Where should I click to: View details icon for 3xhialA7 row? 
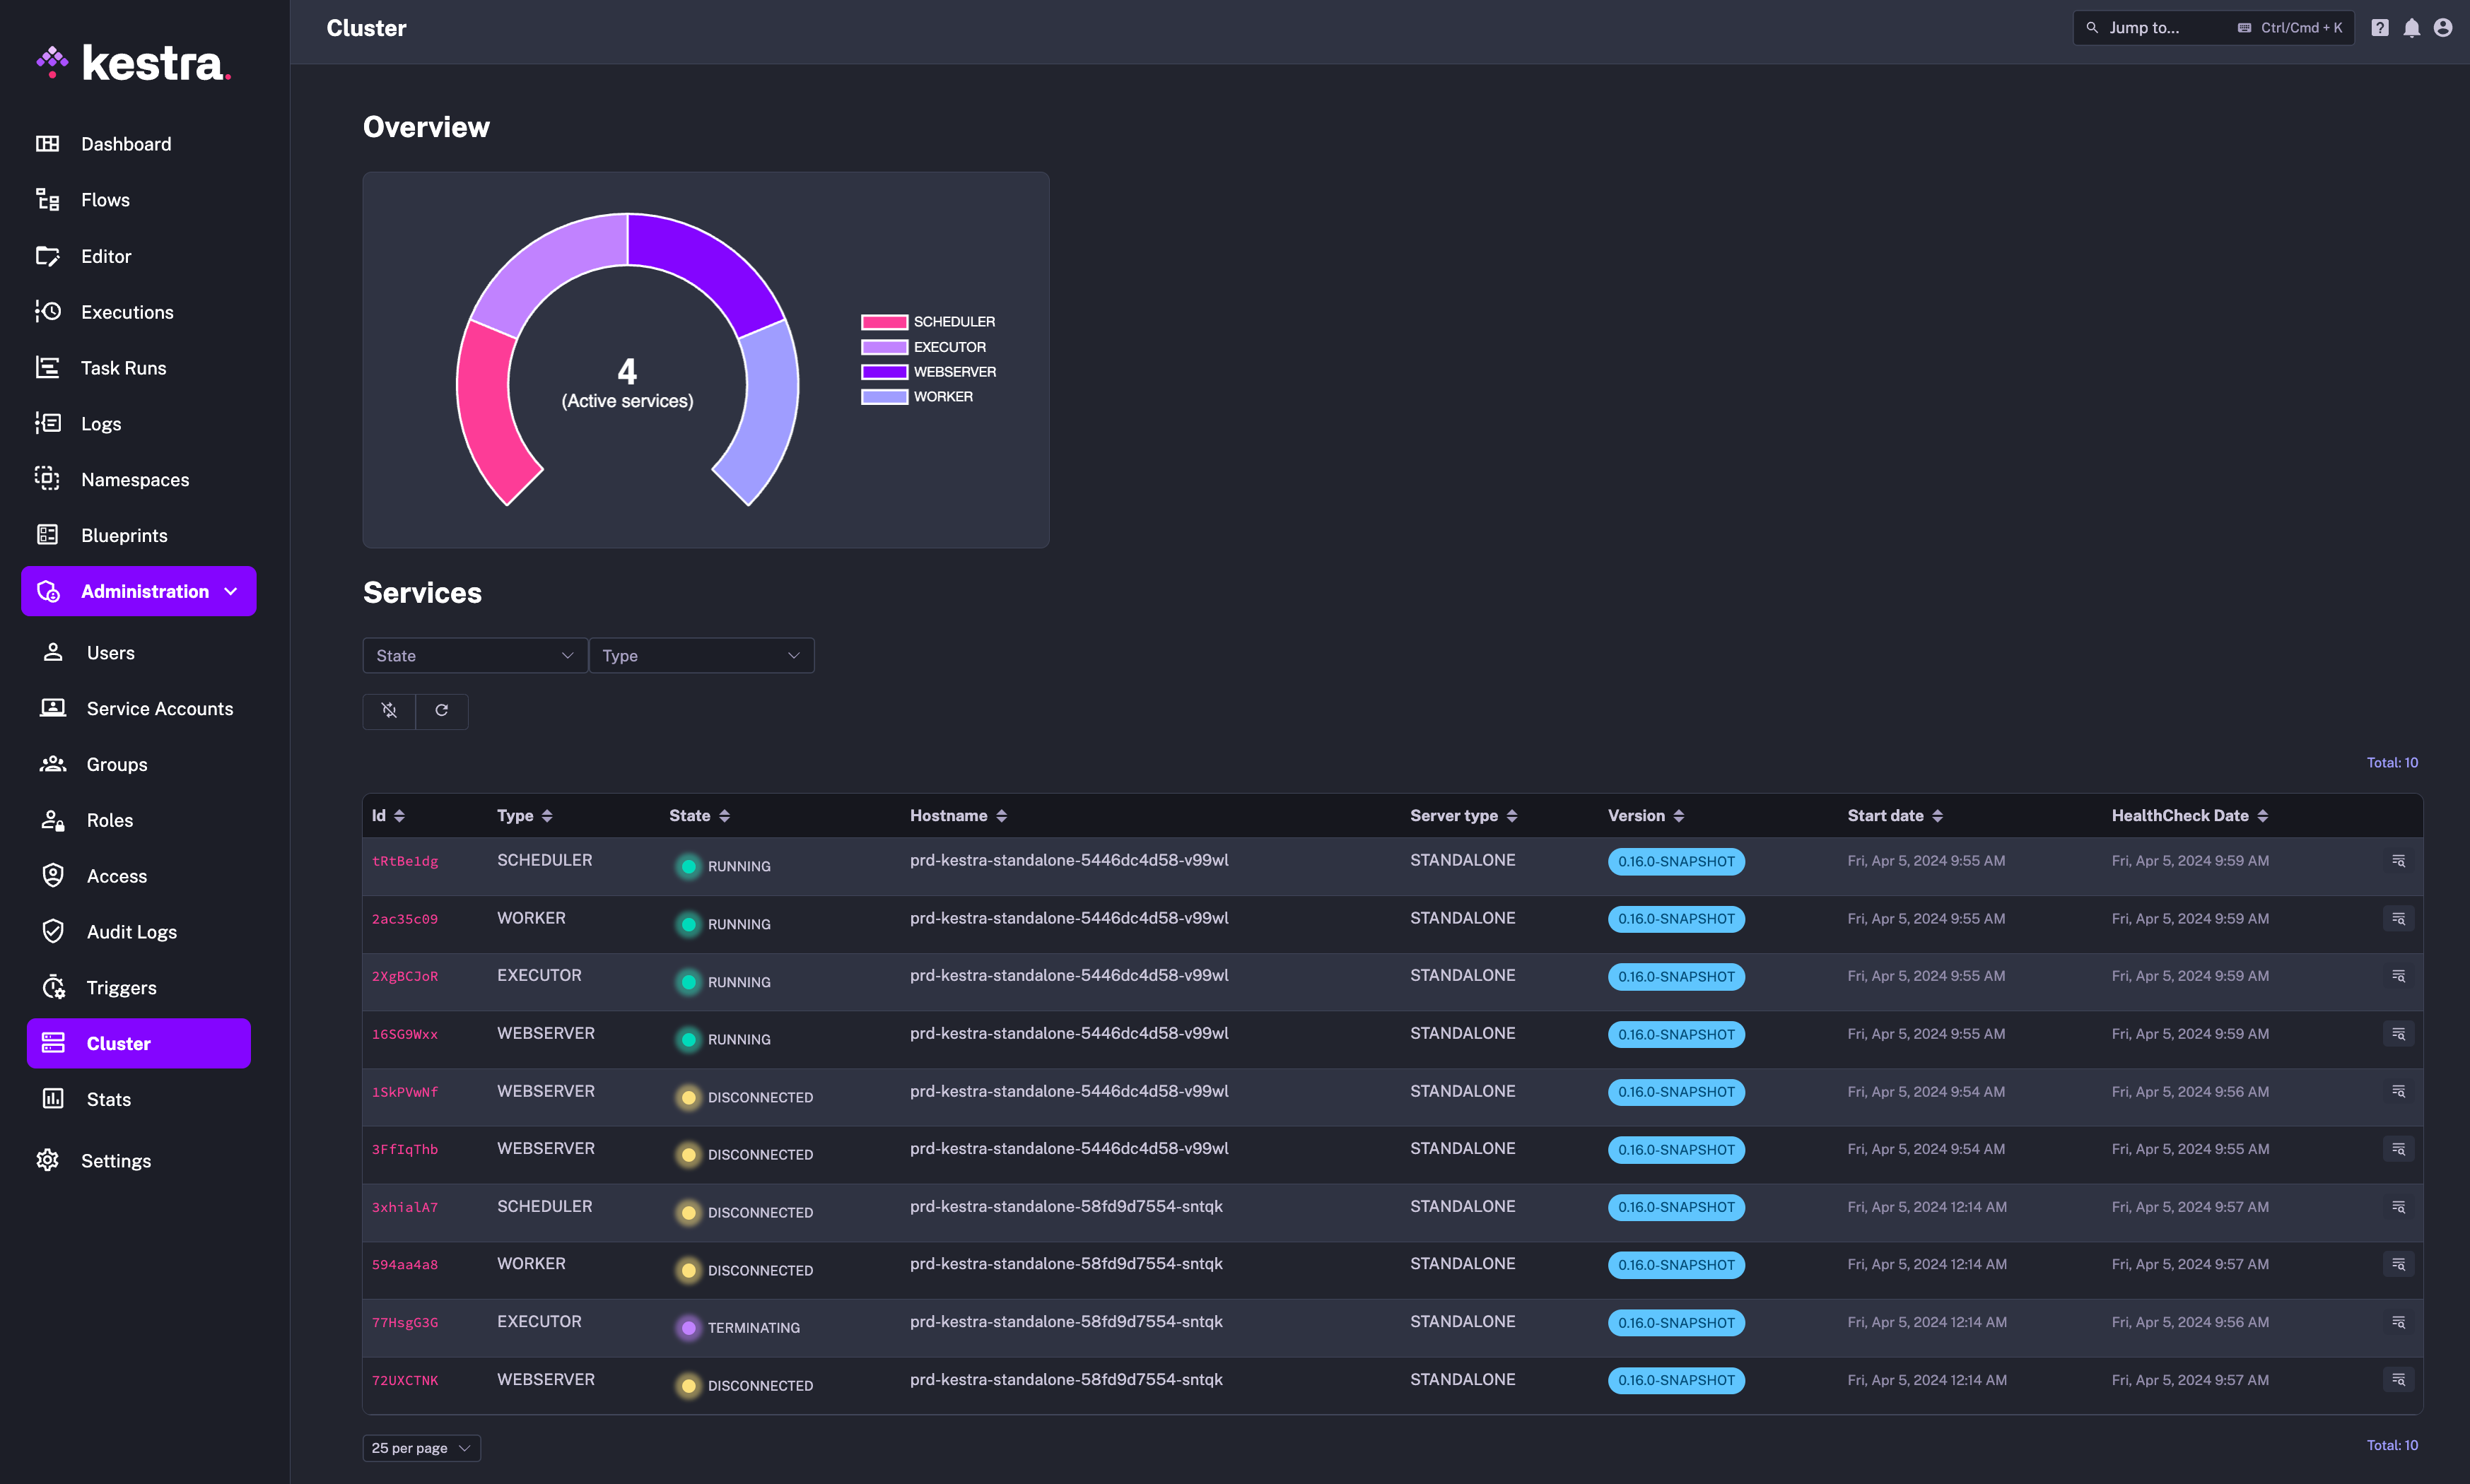coord(2398,1207)
